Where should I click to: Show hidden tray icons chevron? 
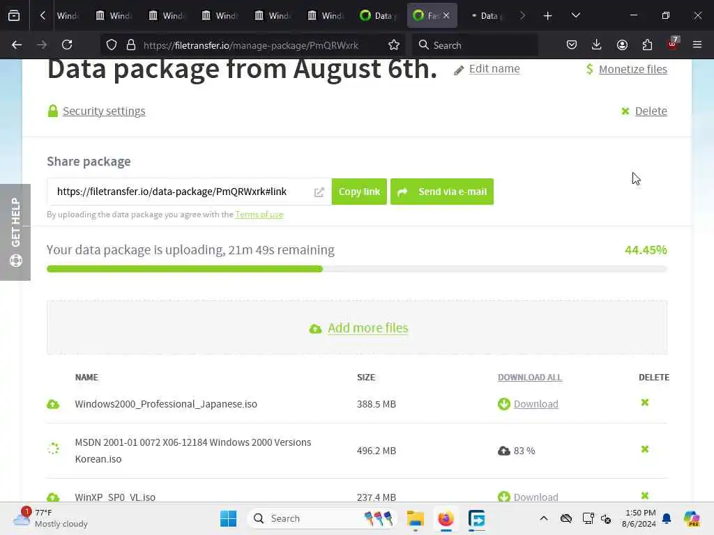[x=544, y=518]
